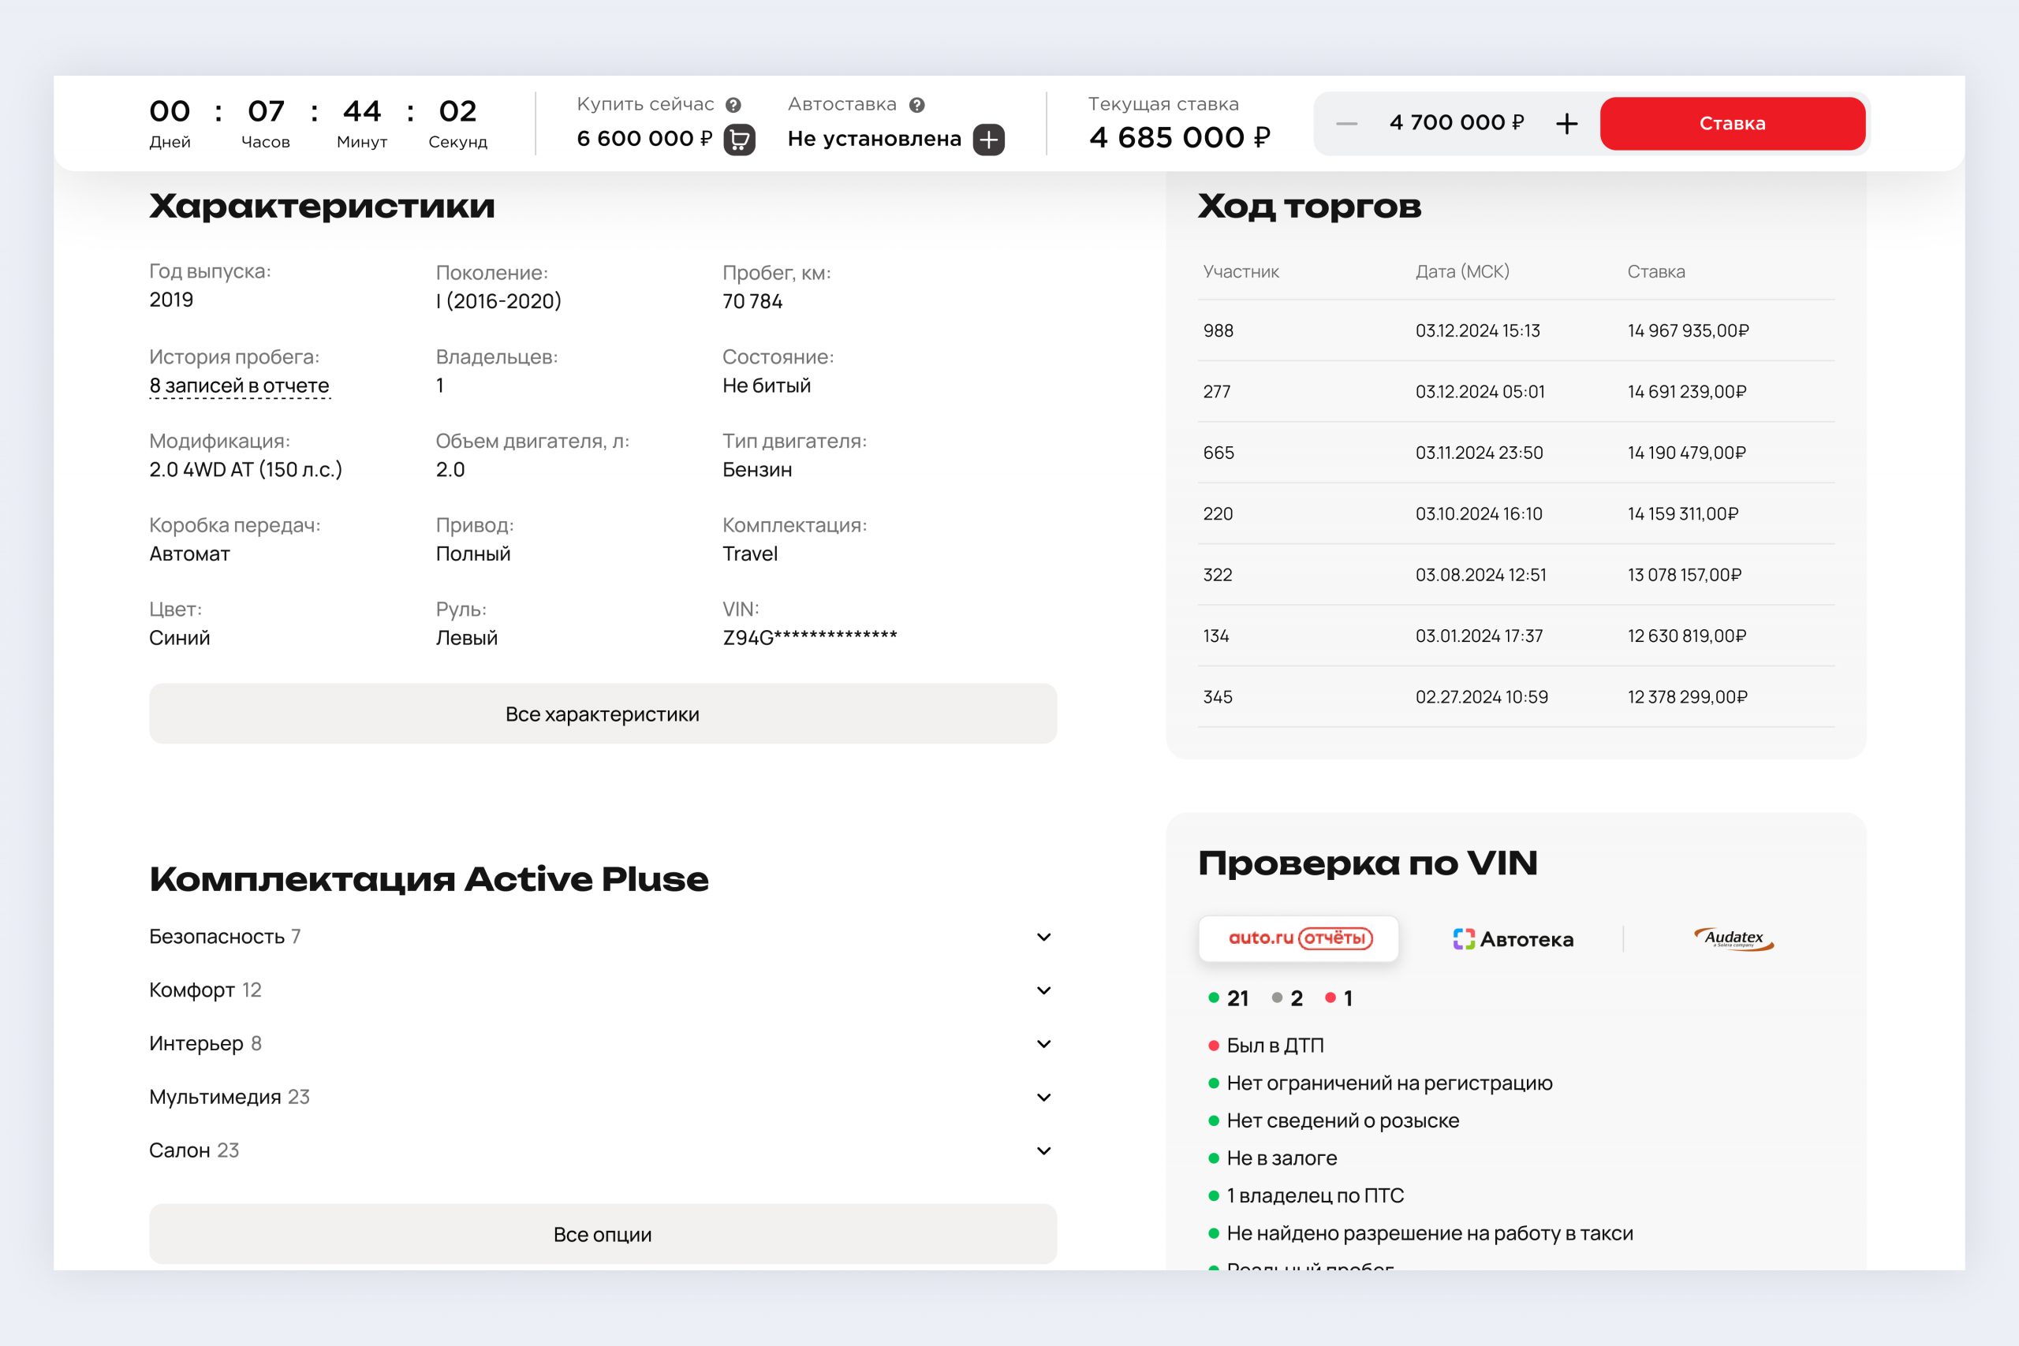This screenshot has height=1346, width=2019.
Task: Click the Все опции button
Action: tap(603, 1234)
